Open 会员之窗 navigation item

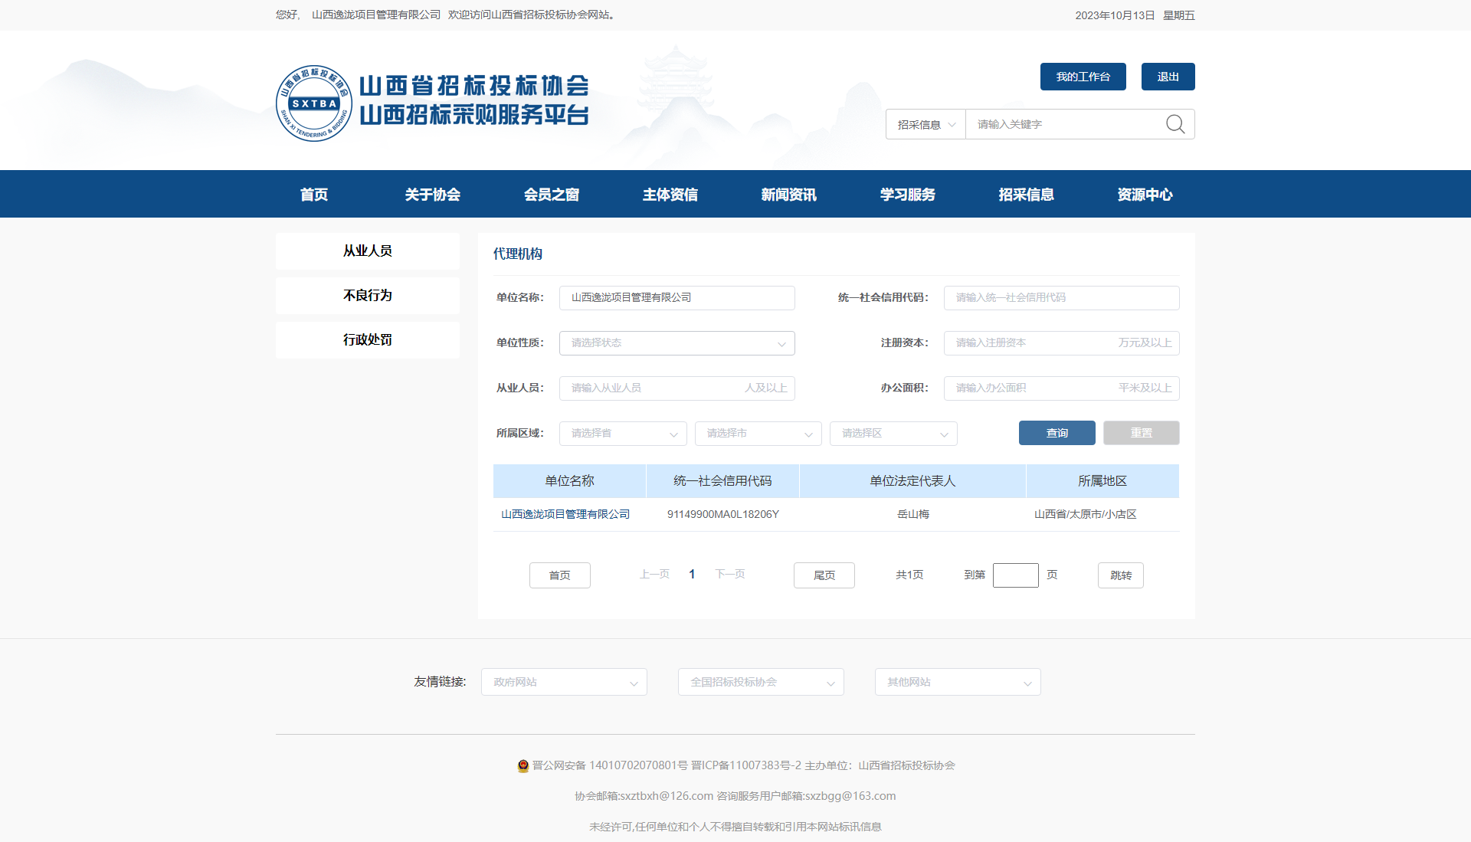pyautogui.click(x=552, y=195)
